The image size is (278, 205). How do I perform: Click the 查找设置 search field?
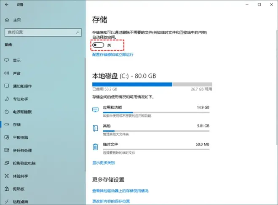pyautogui.click(x=43, y=32)
